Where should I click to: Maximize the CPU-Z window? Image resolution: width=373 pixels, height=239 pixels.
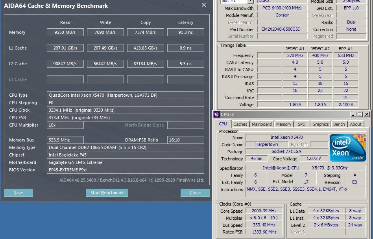click(360, 114)
